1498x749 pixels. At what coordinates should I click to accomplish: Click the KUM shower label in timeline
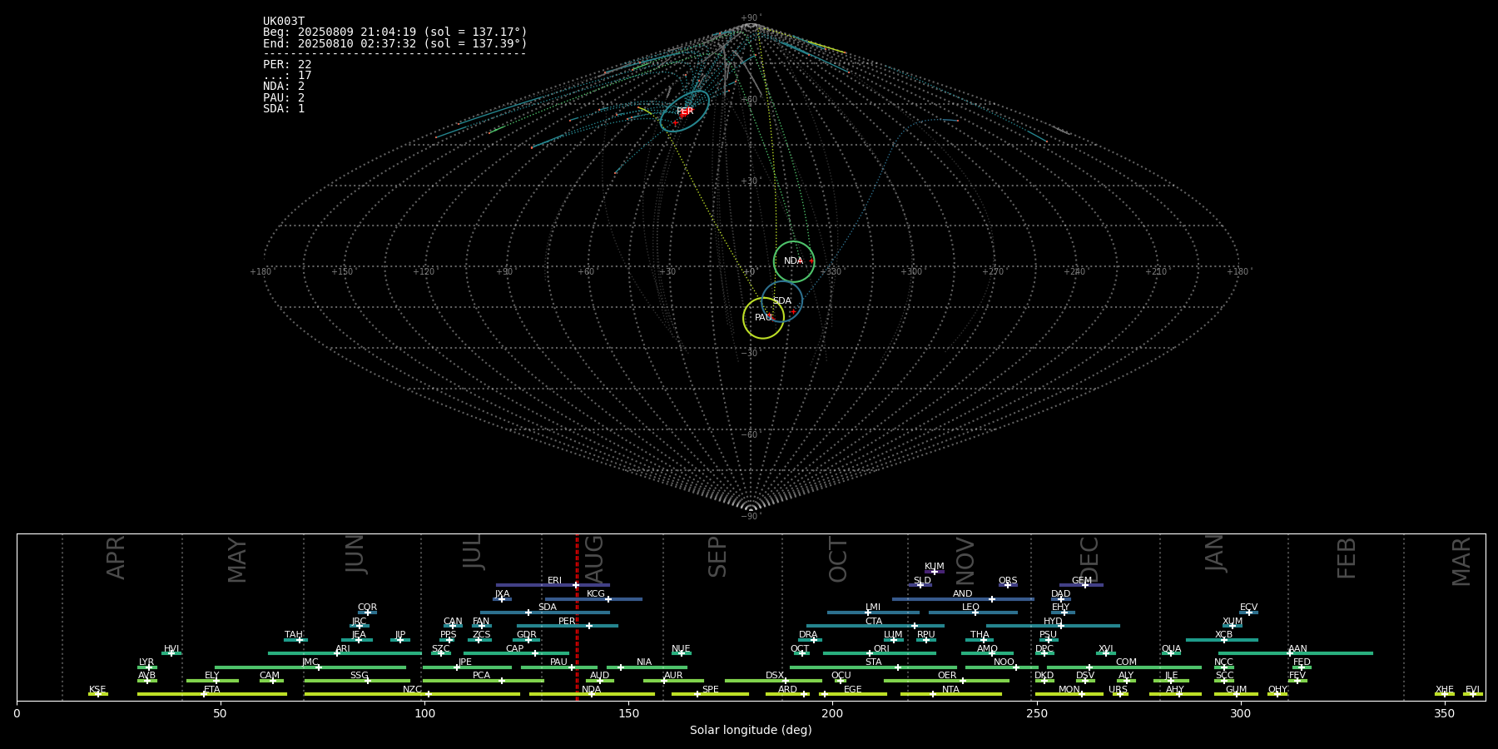[x=935, y=567]
